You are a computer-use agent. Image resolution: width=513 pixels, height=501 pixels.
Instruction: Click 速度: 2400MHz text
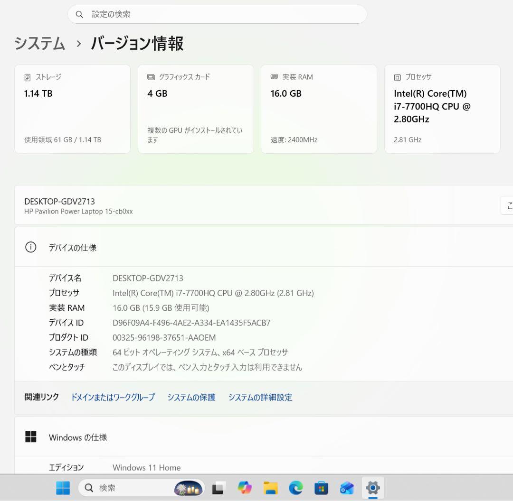tap(294, 140)
